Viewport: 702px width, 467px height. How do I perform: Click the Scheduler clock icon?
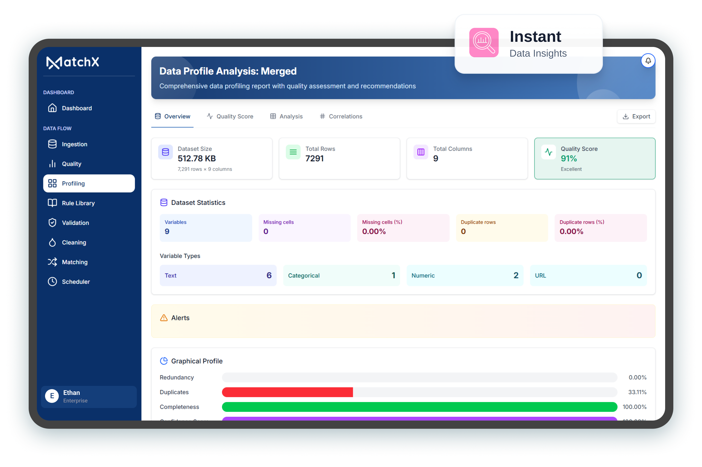pyautogui.click(x=52, y=282)
